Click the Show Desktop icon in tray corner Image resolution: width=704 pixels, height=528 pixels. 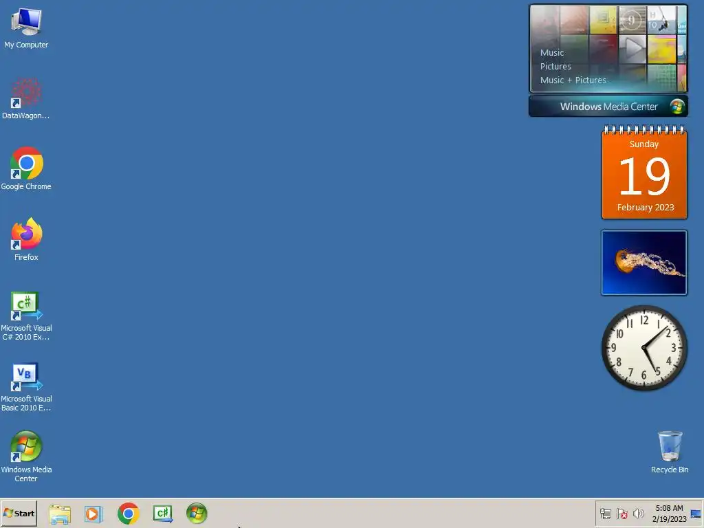pos(696,514)
